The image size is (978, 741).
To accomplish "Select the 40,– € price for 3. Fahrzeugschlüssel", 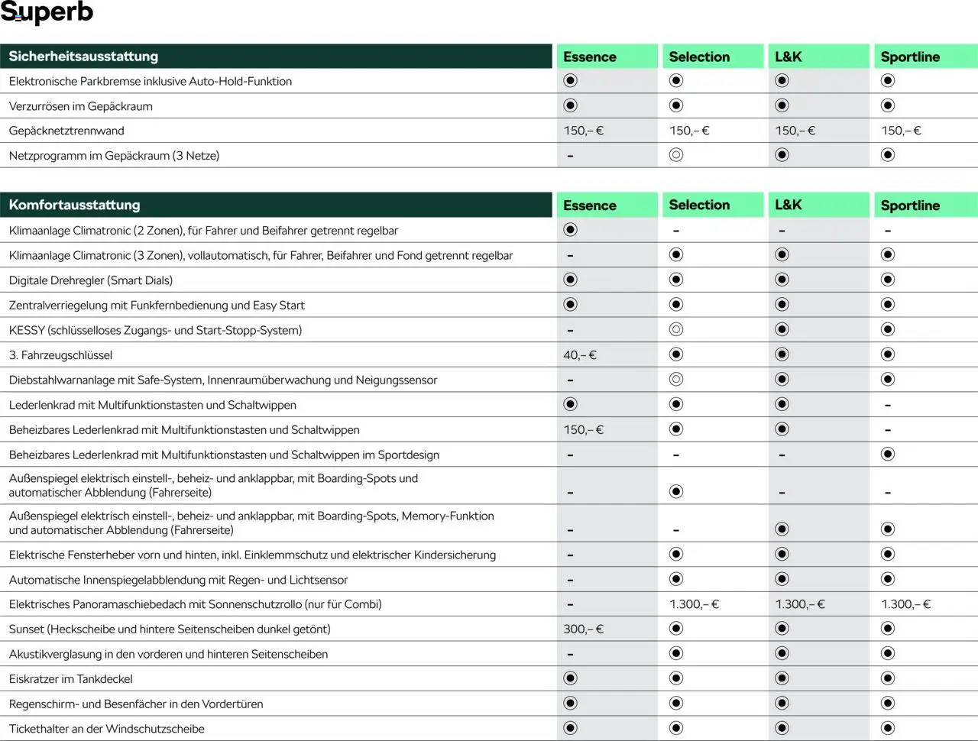I will [x=580, y=355].
